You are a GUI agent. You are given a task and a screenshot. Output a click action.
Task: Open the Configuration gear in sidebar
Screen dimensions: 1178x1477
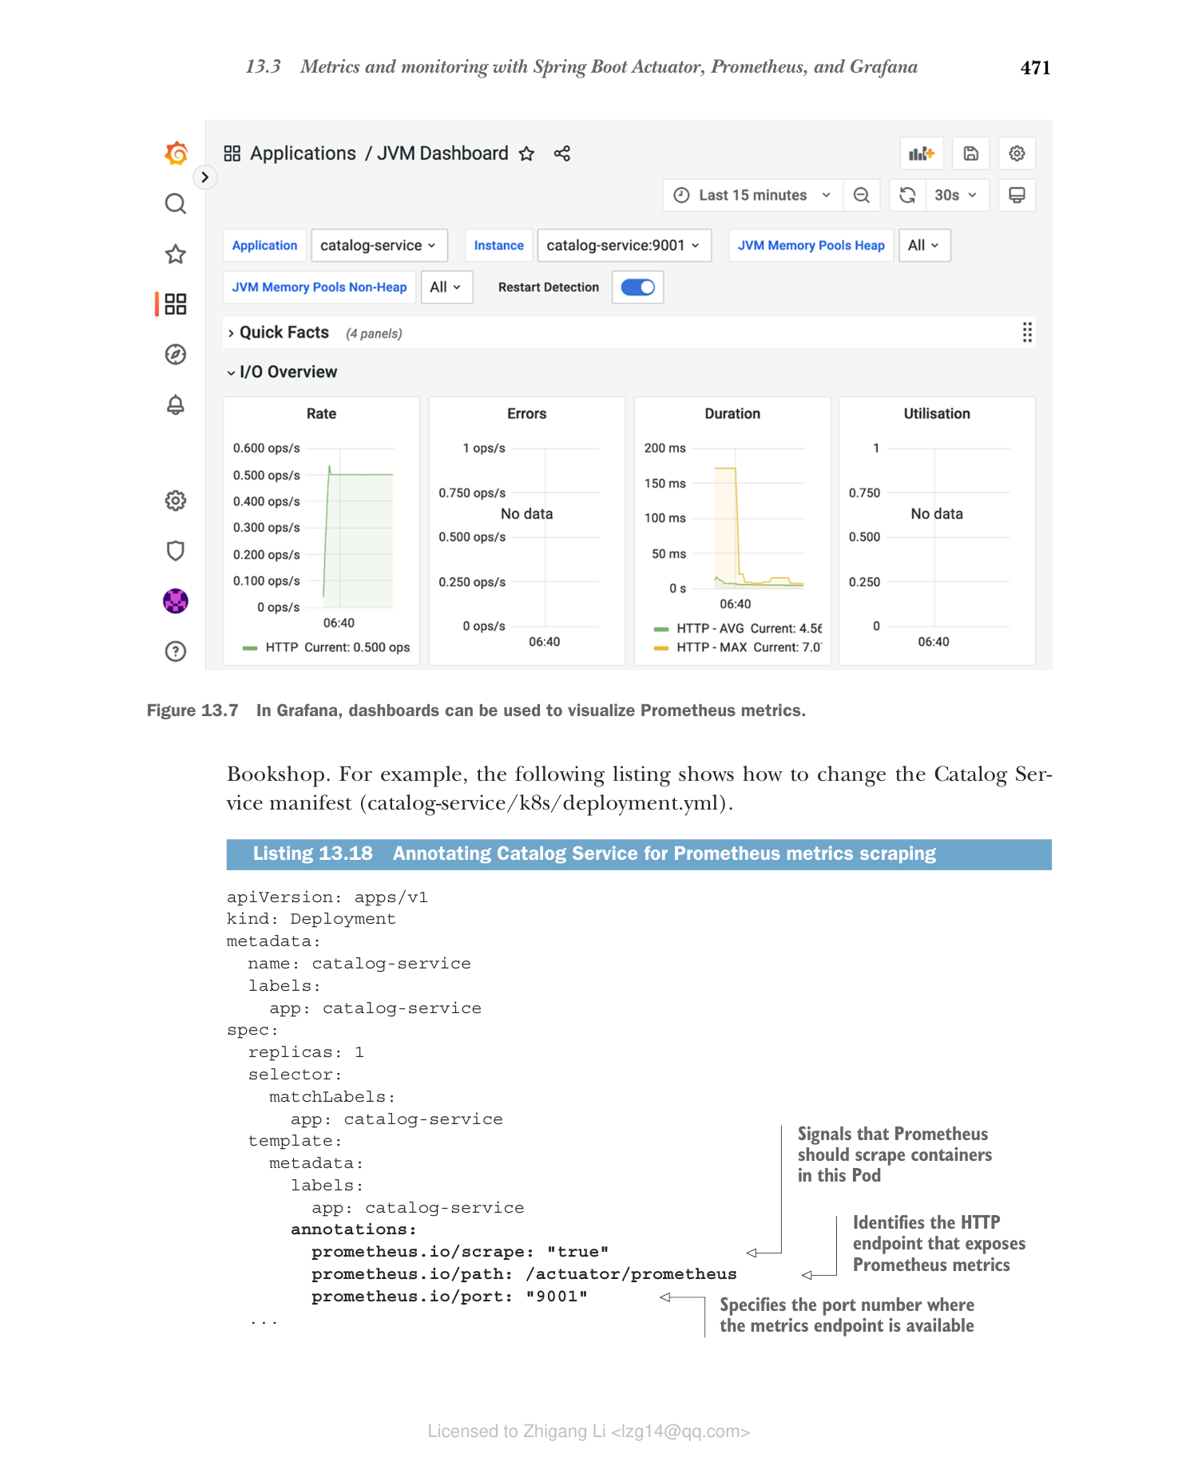[x=176, y=501]
